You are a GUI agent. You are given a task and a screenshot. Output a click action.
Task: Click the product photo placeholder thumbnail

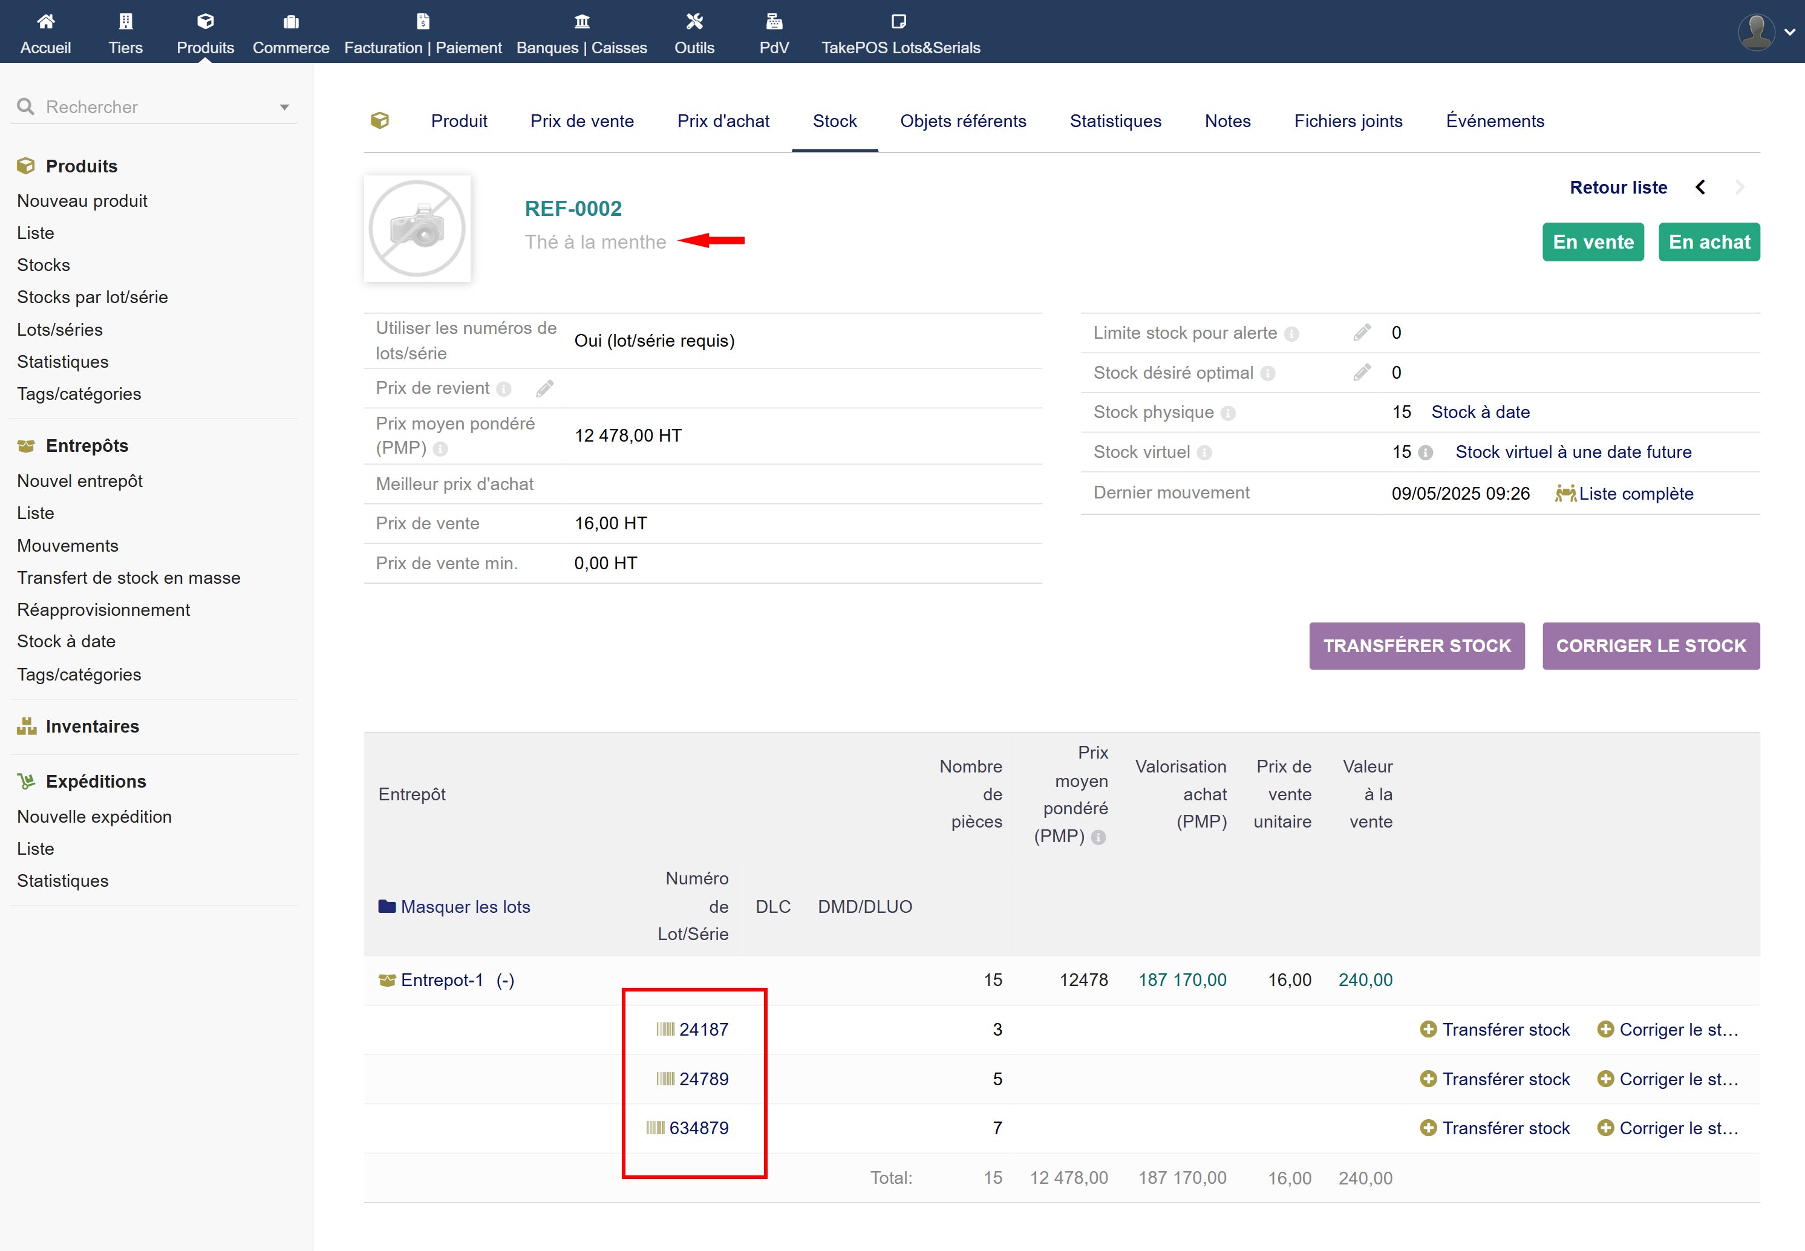(417, 229)
